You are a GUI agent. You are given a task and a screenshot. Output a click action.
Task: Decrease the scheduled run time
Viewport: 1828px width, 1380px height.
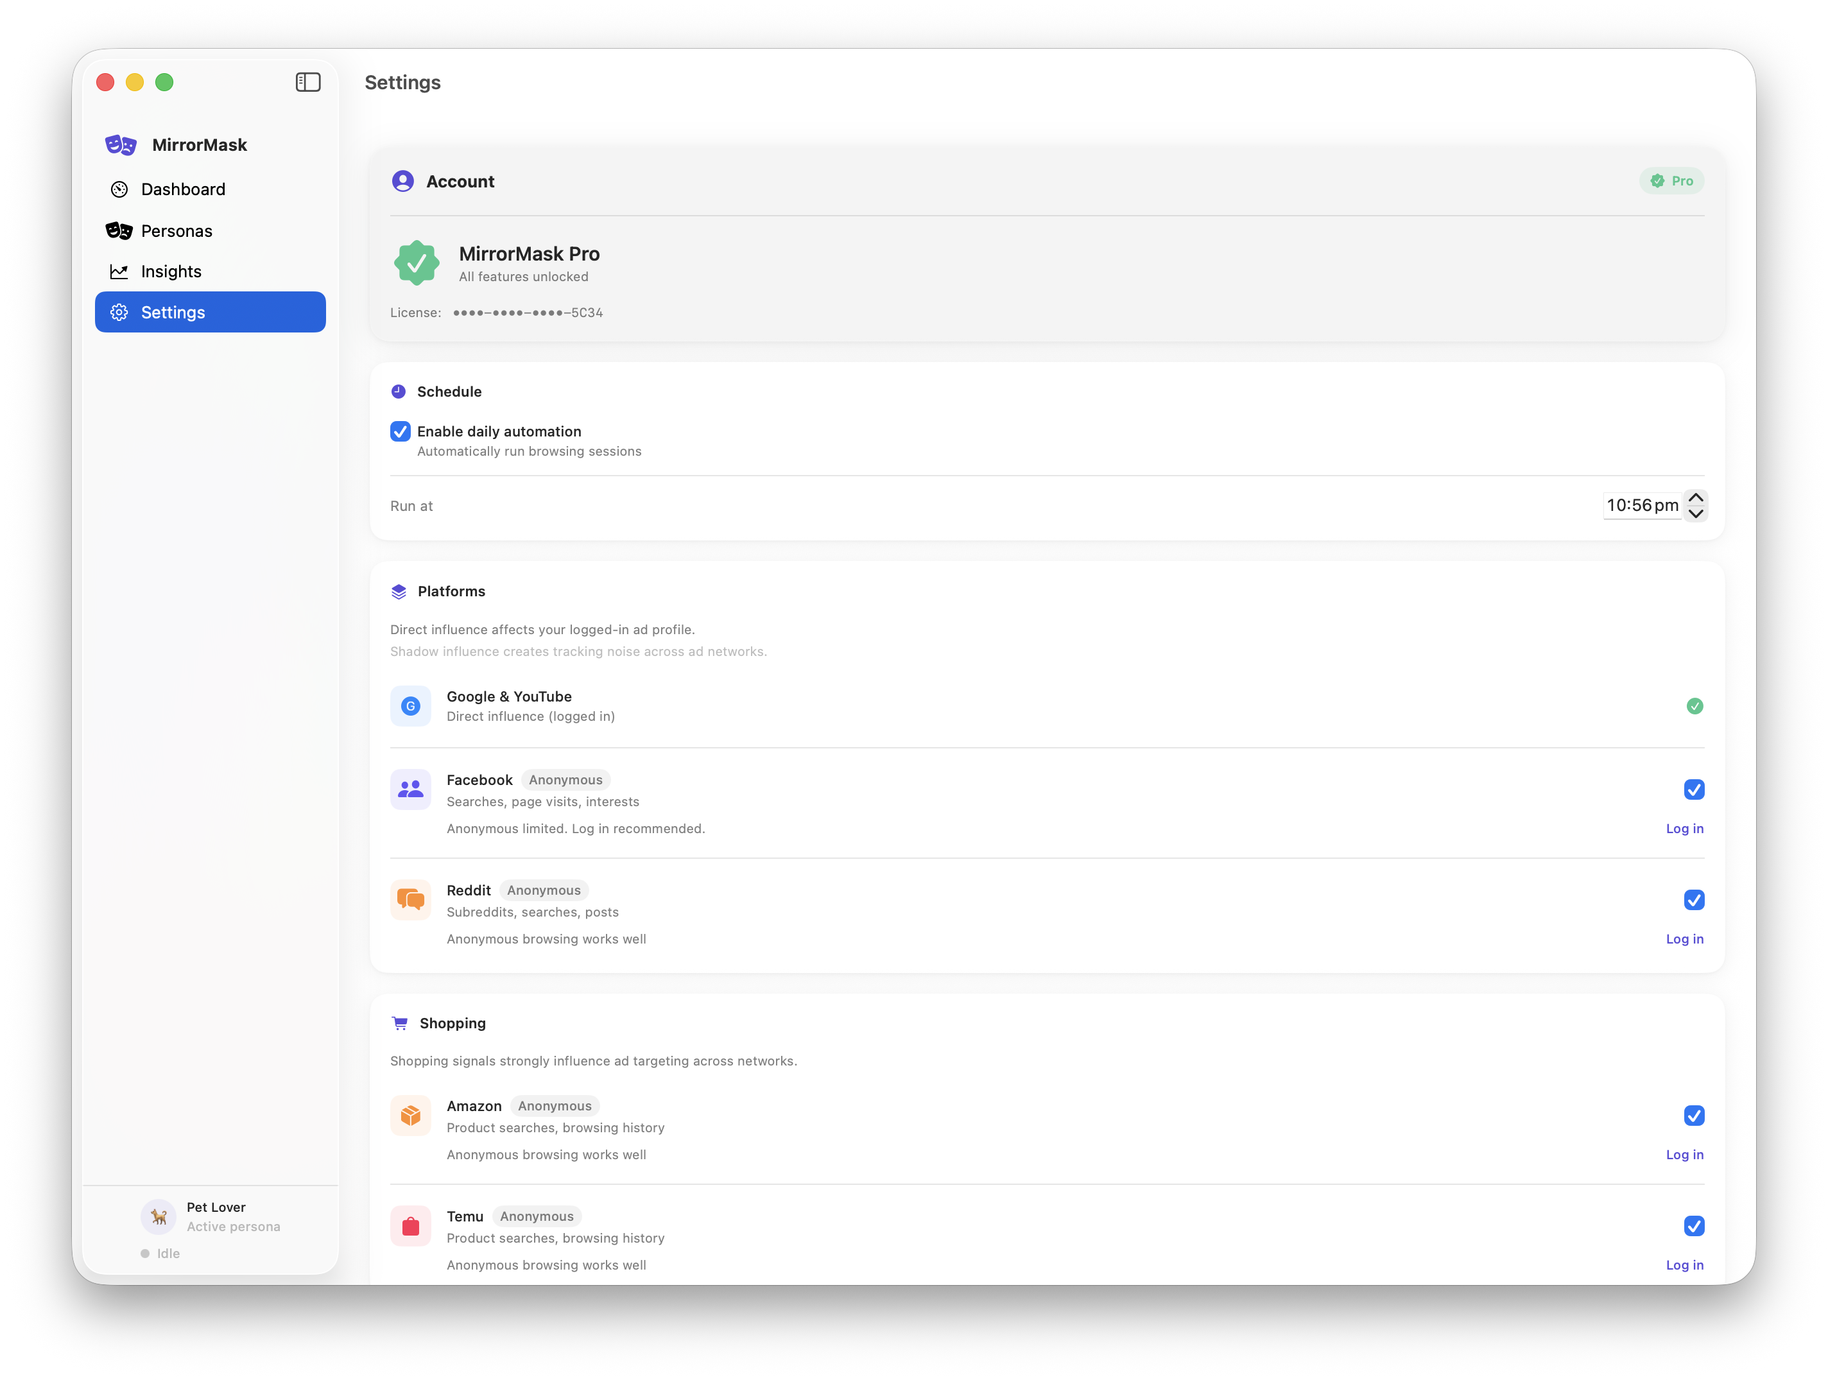[1696, 515]
